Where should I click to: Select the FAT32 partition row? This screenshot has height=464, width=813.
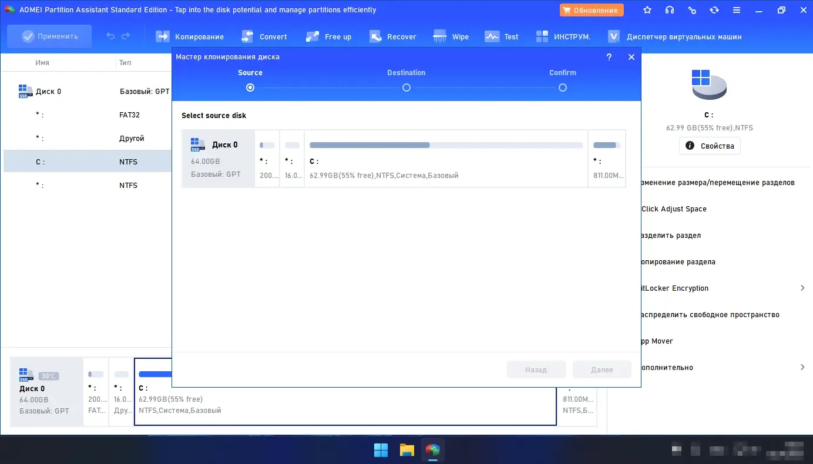(x=88, y=115)
